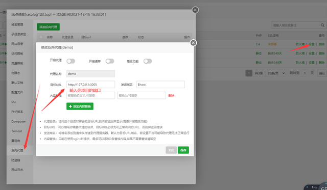Select the 反向代理 sidebar tab
Screen dimensions: 327x190
17,150
